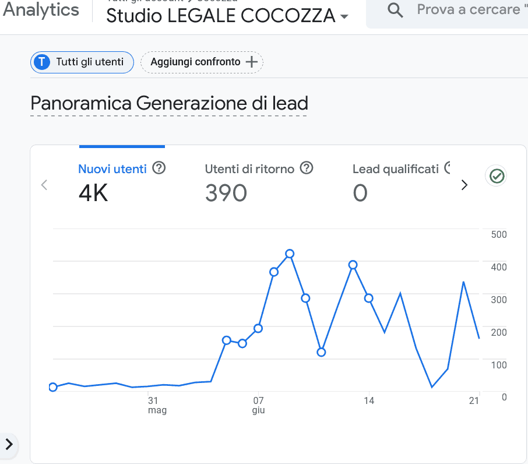Click the 14 axis date label
This screenshot has width=528, height=464.
(369, 400)
